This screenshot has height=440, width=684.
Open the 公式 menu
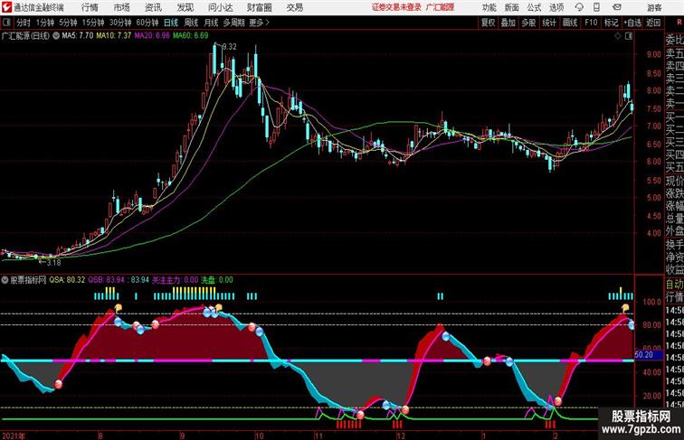(534, 7)
